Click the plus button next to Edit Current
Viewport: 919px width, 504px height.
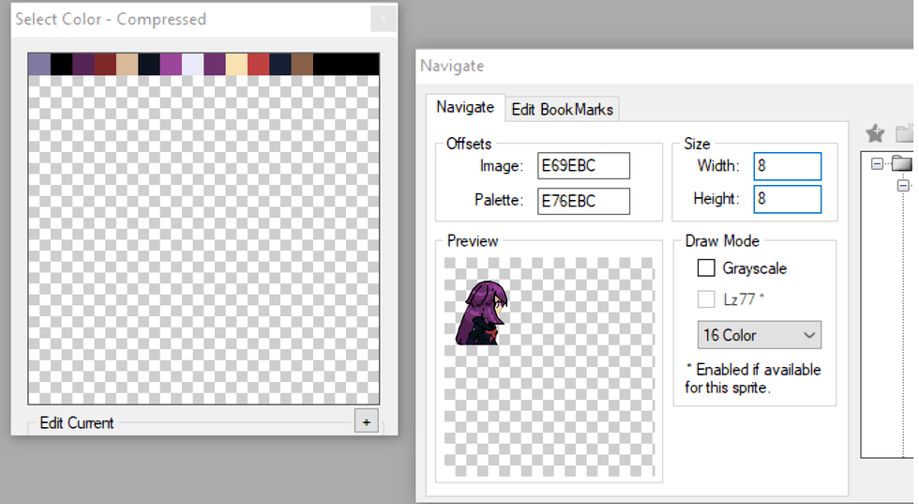pyautogui.click(x=367, y=421)
